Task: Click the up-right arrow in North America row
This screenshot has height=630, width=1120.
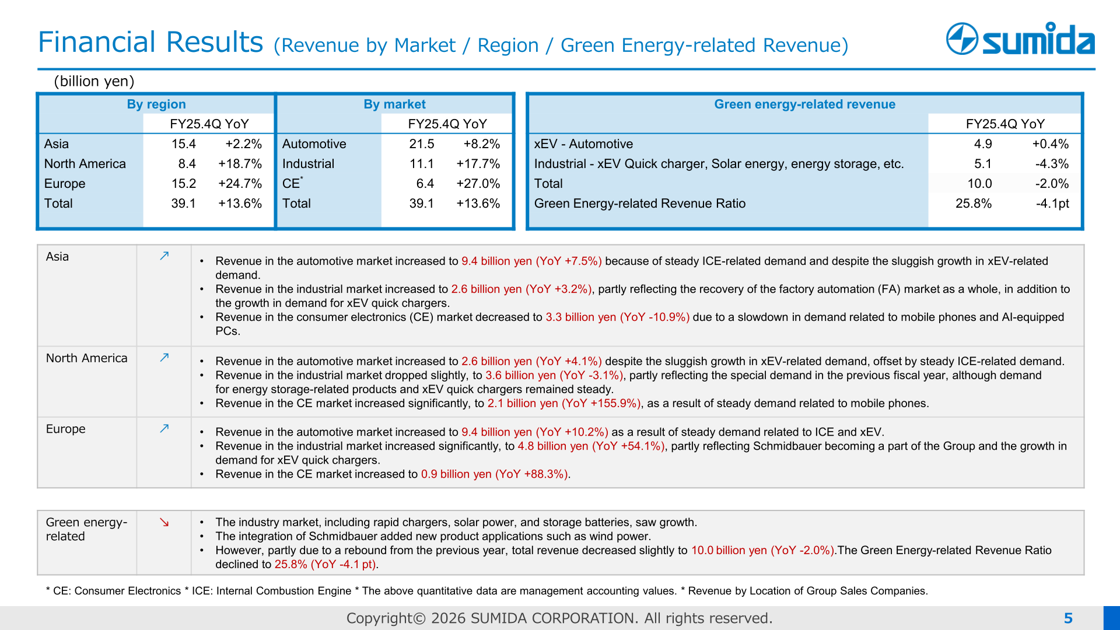Action: (x=164, y=358)
